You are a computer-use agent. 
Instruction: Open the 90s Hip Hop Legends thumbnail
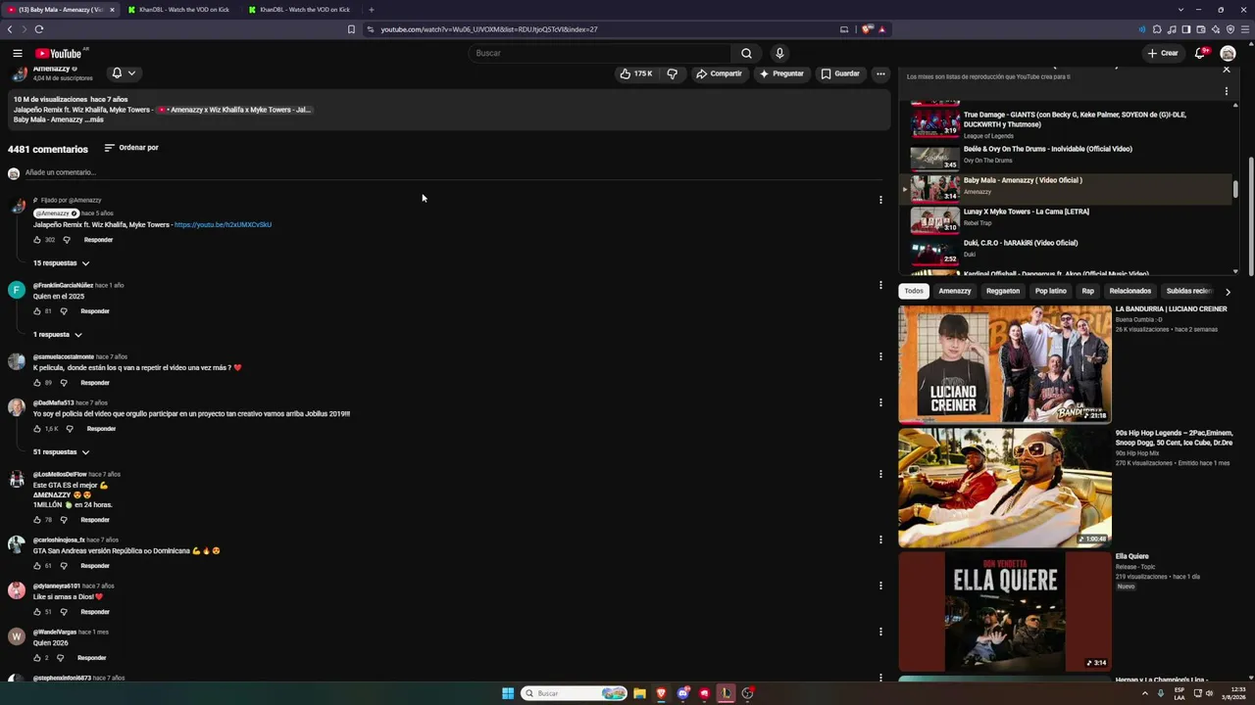click(1005, 488)
